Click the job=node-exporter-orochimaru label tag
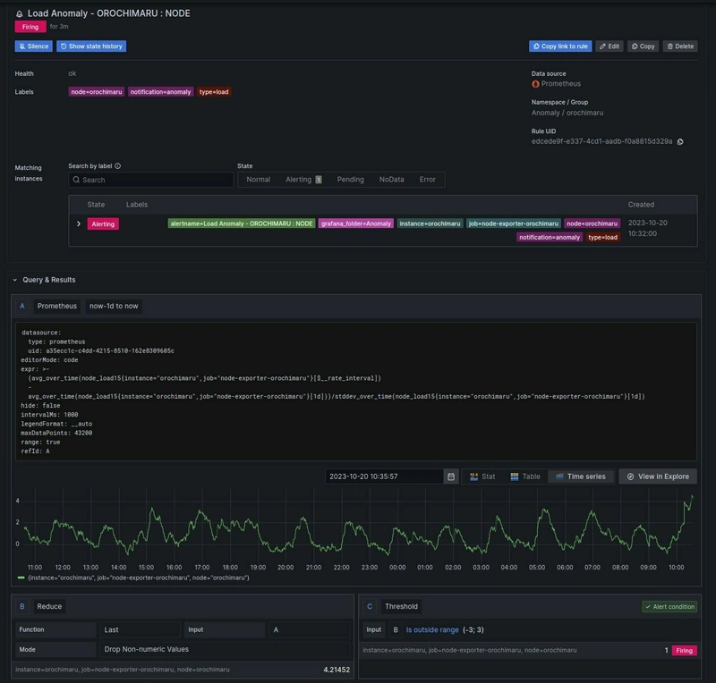 point(513,223)
